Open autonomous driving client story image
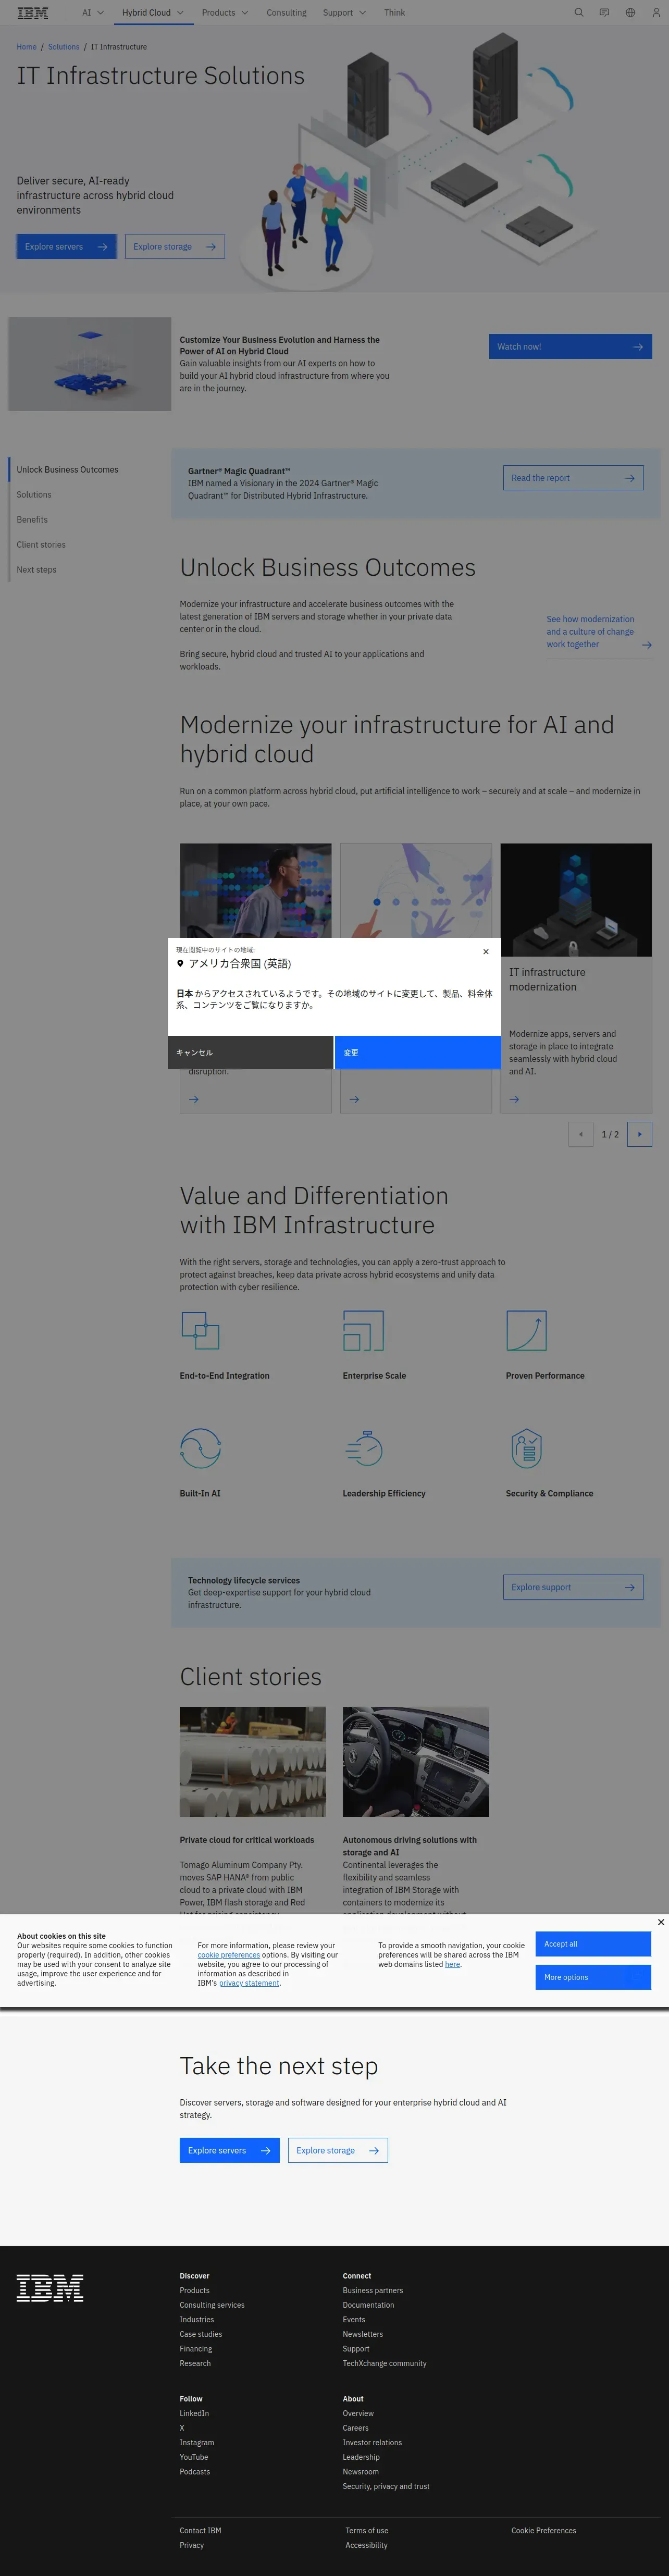The width and height of the screenshot is (669, 2576). pos(416,1762)
